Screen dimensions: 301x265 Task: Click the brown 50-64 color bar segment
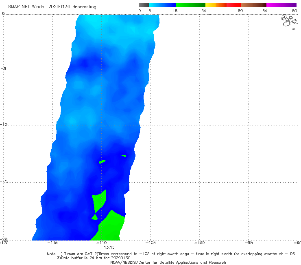[253, 5]
